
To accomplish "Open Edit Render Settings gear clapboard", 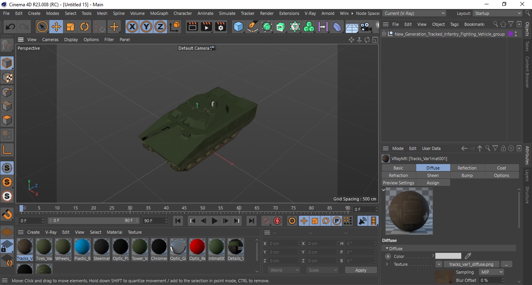I will [x=221, y=27].
